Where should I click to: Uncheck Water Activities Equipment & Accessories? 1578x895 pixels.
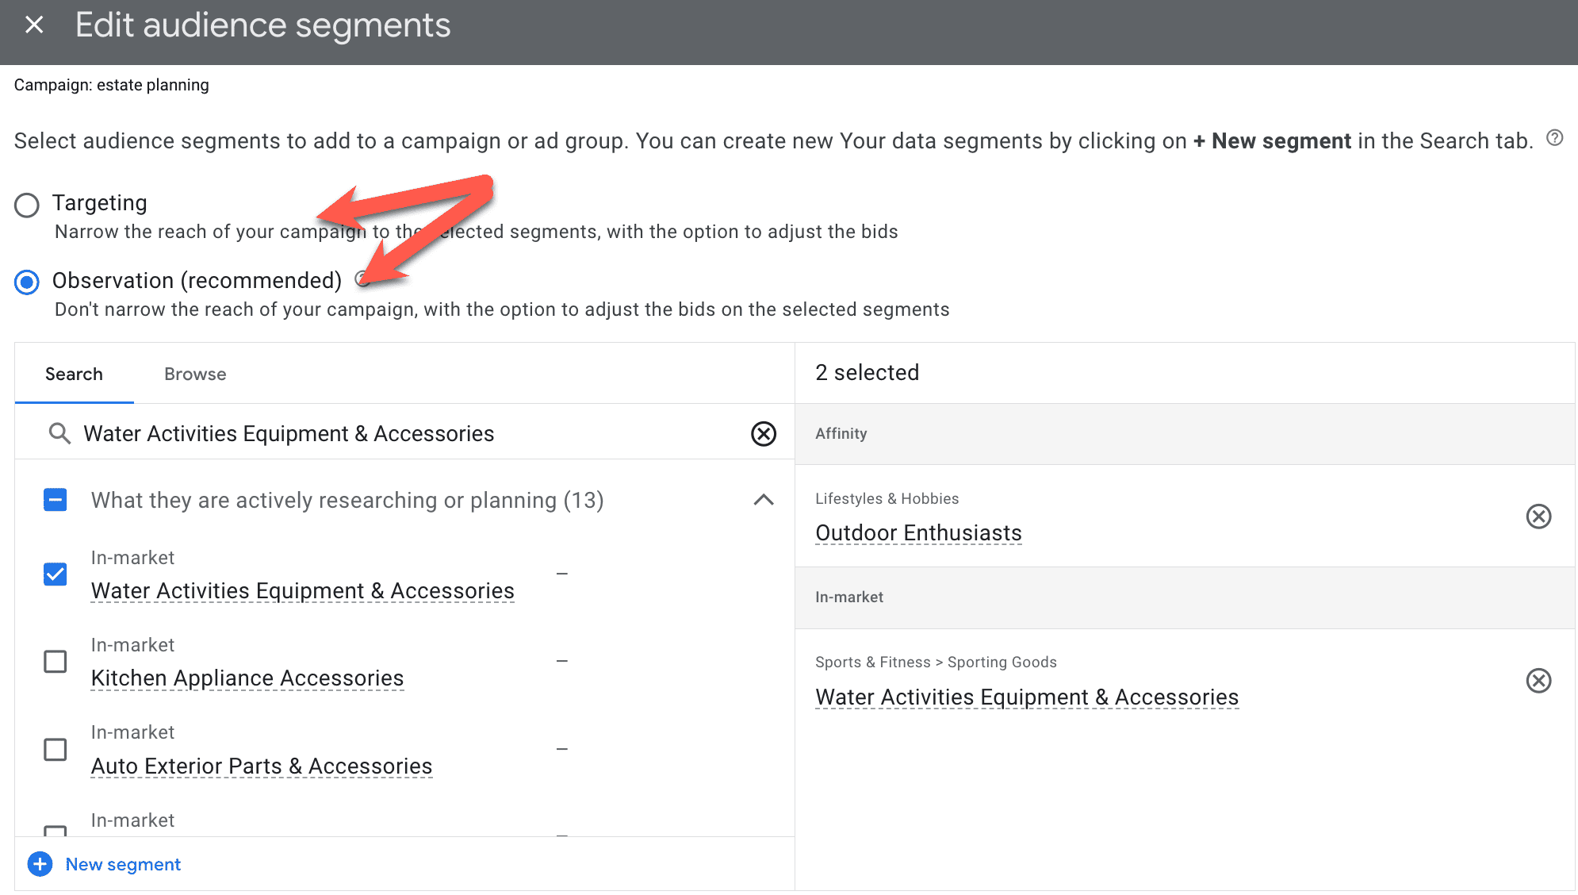(56, 574)
